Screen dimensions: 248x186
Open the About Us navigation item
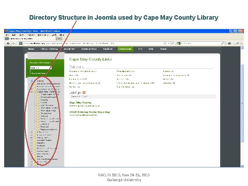point(69,49)
